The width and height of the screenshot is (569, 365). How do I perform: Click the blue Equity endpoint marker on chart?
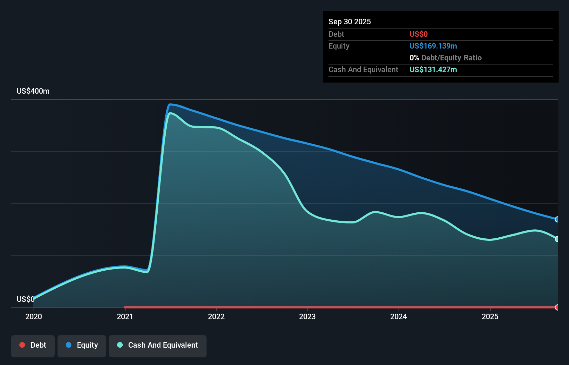(x=557, y=219)
